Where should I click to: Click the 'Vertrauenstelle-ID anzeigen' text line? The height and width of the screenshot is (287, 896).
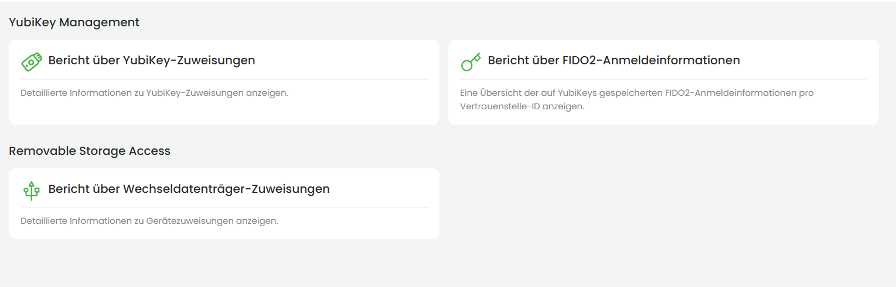[x=522, y=106]
